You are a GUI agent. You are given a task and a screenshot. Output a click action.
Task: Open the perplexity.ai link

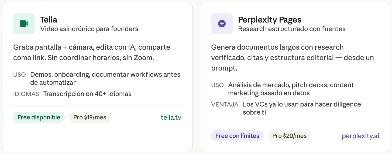pyautogui.click(x=360, y=136)
